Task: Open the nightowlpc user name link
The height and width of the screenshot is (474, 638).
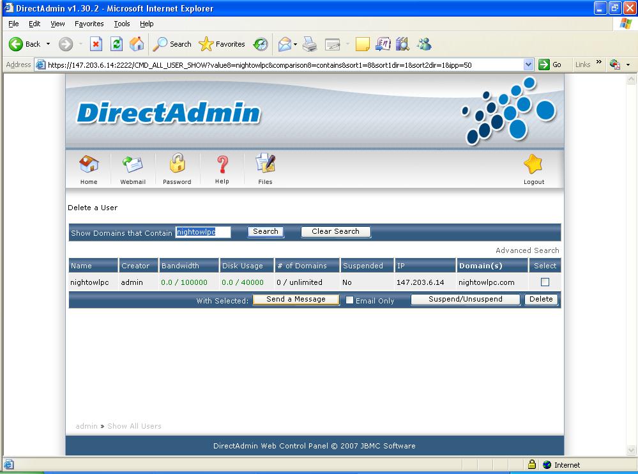Action: point(89,282)
